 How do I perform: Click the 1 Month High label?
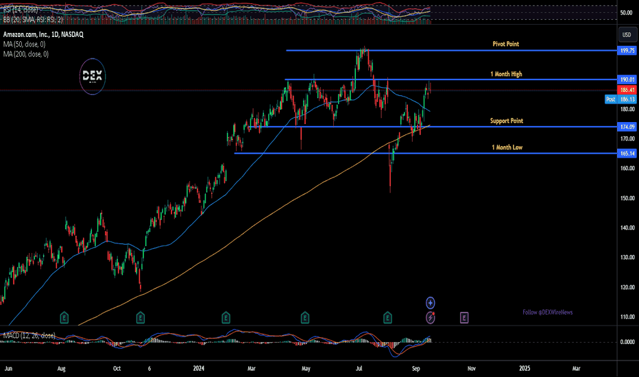[506, 74]
